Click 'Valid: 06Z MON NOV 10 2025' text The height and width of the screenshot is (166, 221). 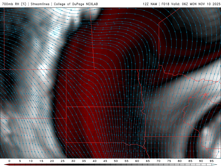coord(196,4)
